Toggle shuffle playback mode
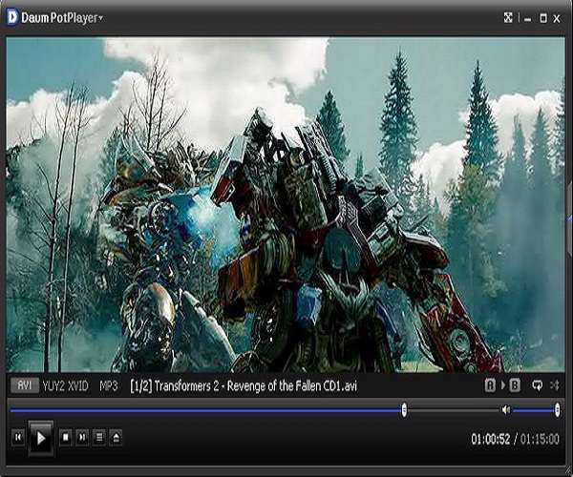The width and height of the screenshot is (573, 477). click(x=555, y=385)
